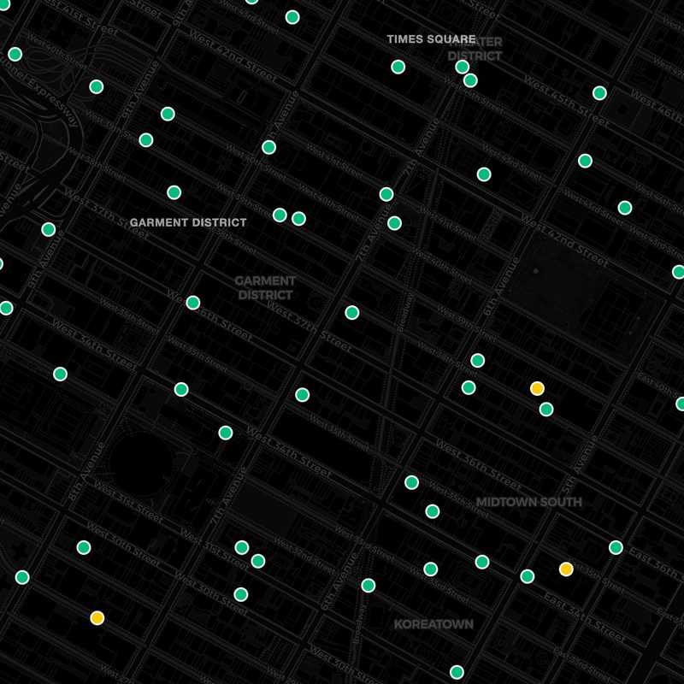The image size is (684, 684).
Task: Click the dim two-line Garment District label
Action: click(265, 288)
